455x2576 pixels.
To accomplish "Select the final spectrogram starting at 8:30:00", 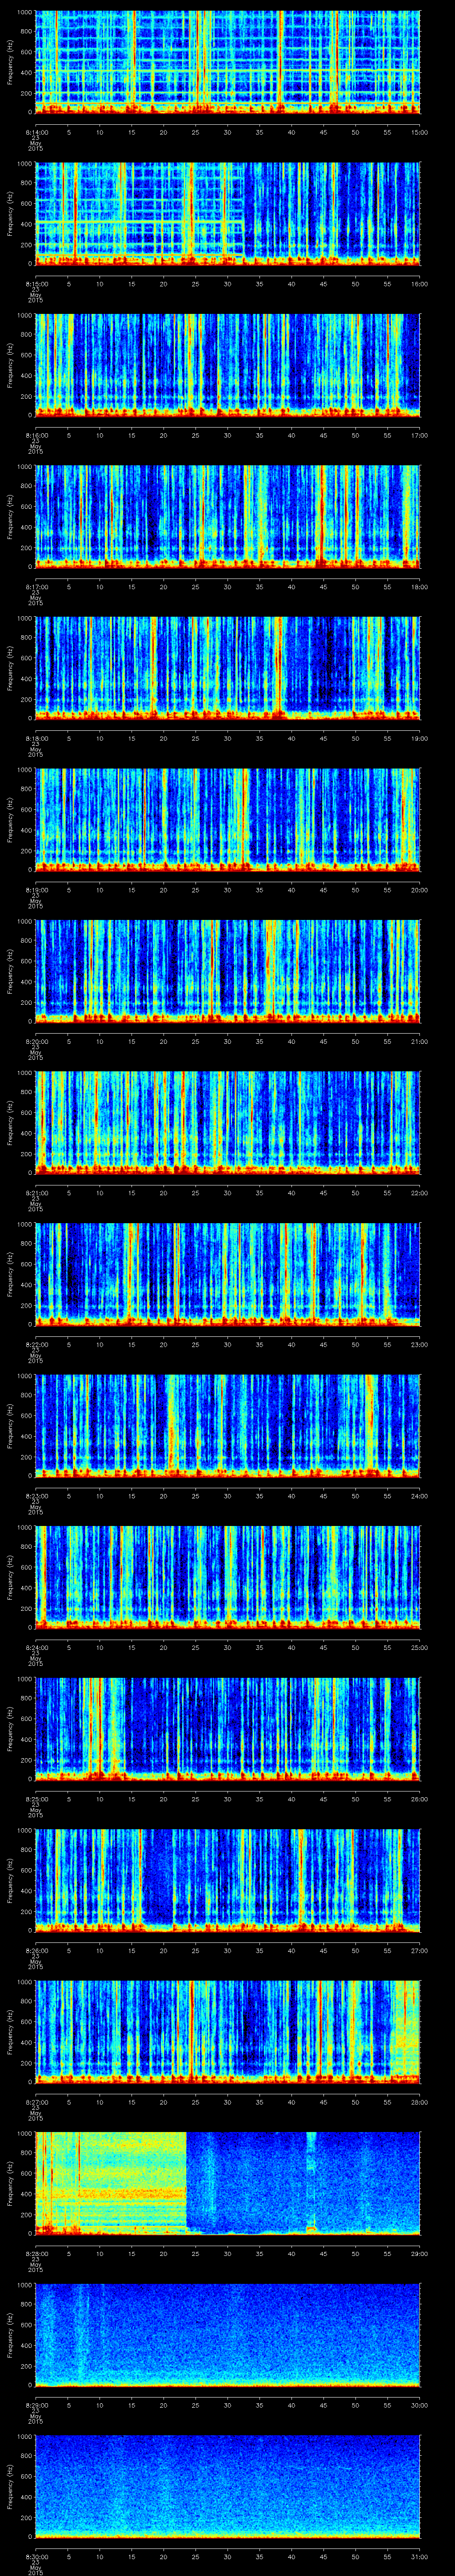I will tap(228, 2485).
